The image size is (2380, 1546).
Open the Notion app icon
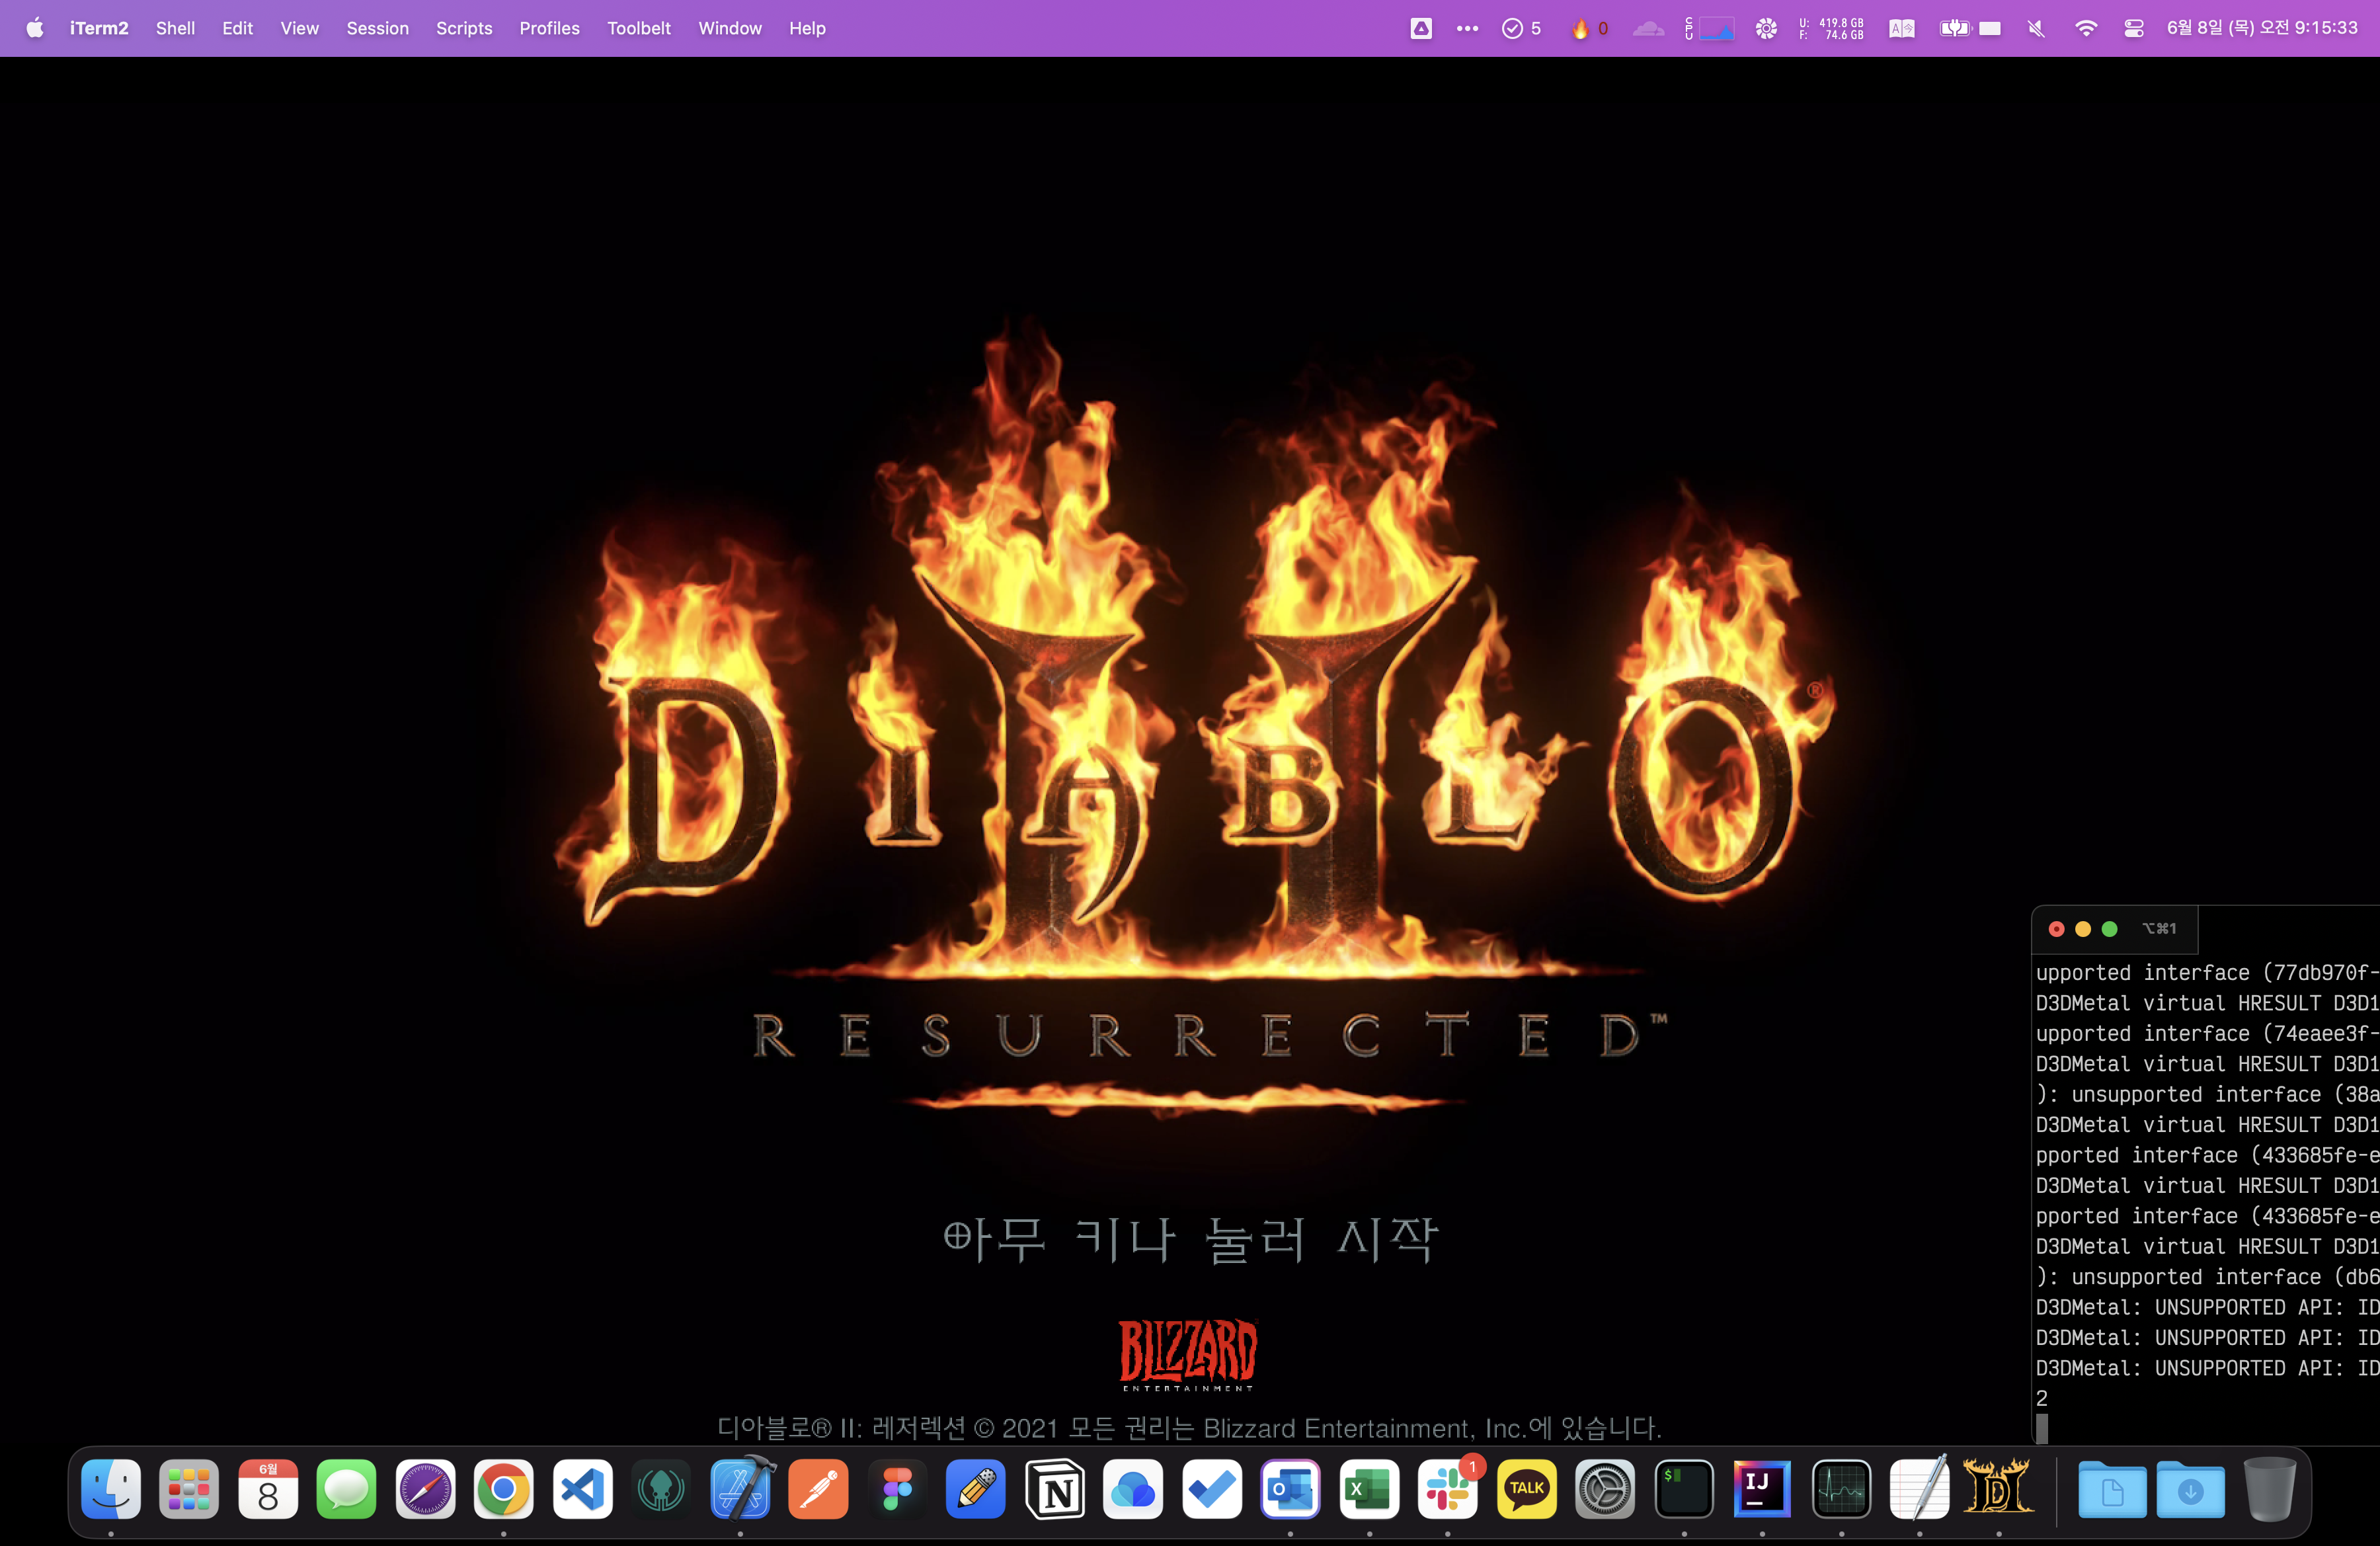1055,1488
